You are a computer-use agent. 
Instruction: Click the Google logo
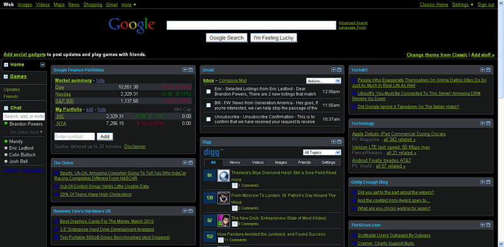coord(132,25)
